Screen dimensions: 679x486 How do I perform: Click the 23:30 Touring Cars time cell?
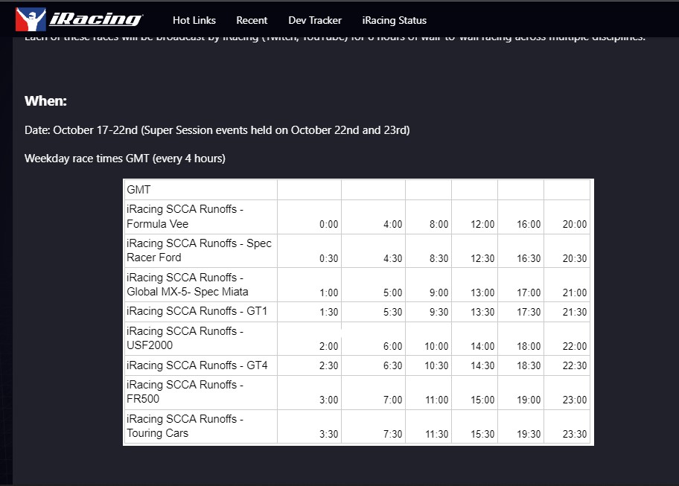click(575, 434)
